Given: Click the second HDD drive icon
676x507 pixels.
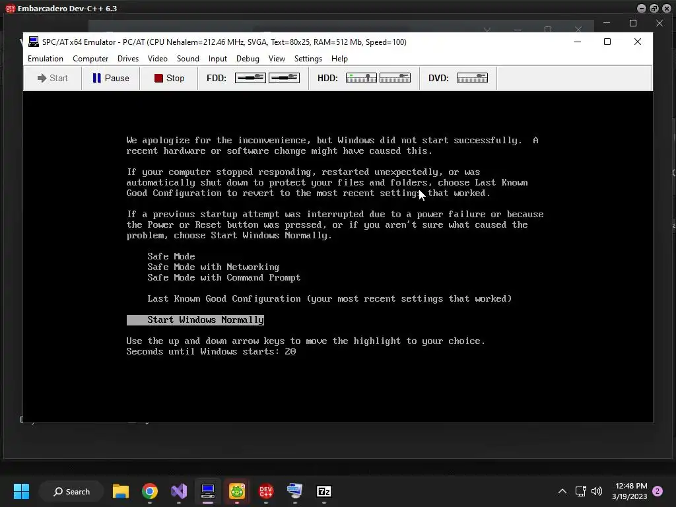Looking at the screenshot, I should [395, 78].
